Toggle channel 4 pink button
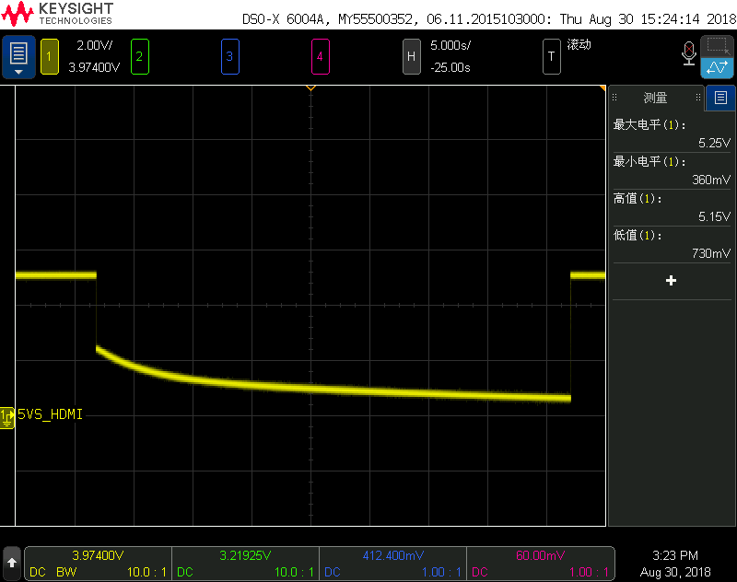 click(x=320, y=57)
